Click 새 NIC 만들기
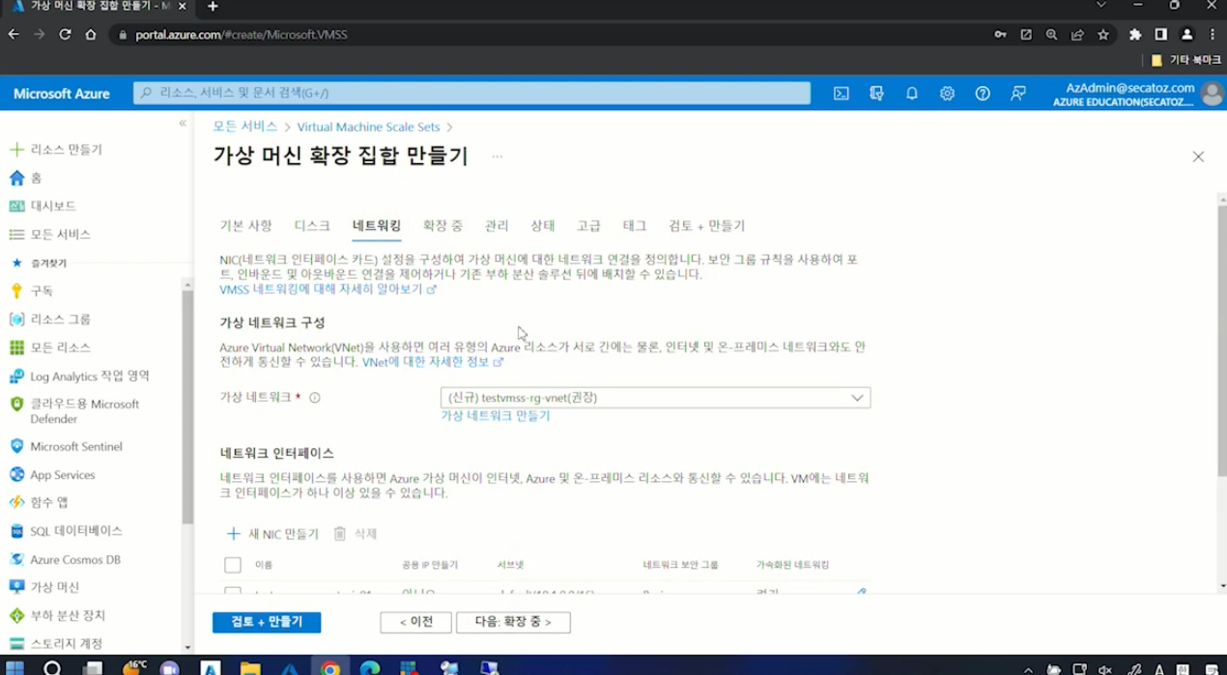The height and width of the screenshot is (675, 1227). click(272, 533)
